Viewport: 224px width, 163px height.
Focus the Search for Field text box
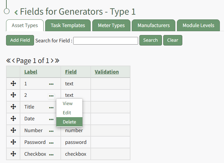coord(106,40)
